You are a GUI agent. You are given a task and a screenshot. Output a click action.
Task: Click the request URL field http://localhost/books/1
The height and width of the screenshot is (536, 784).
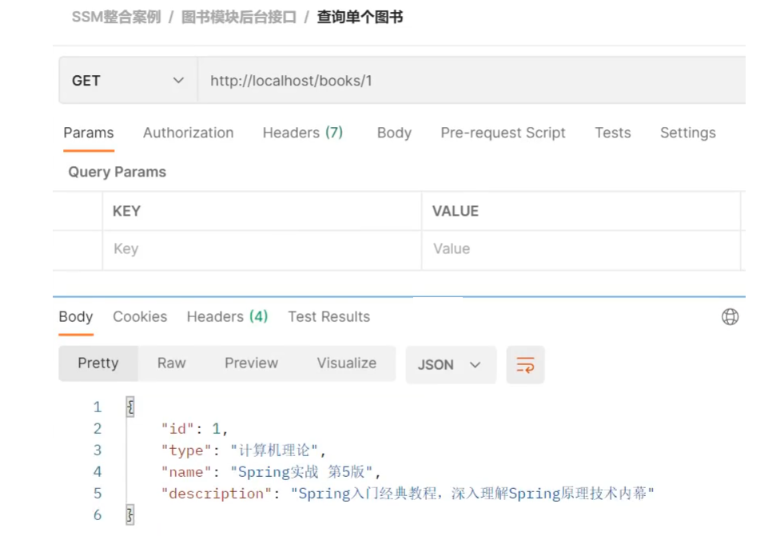point(472,81)
